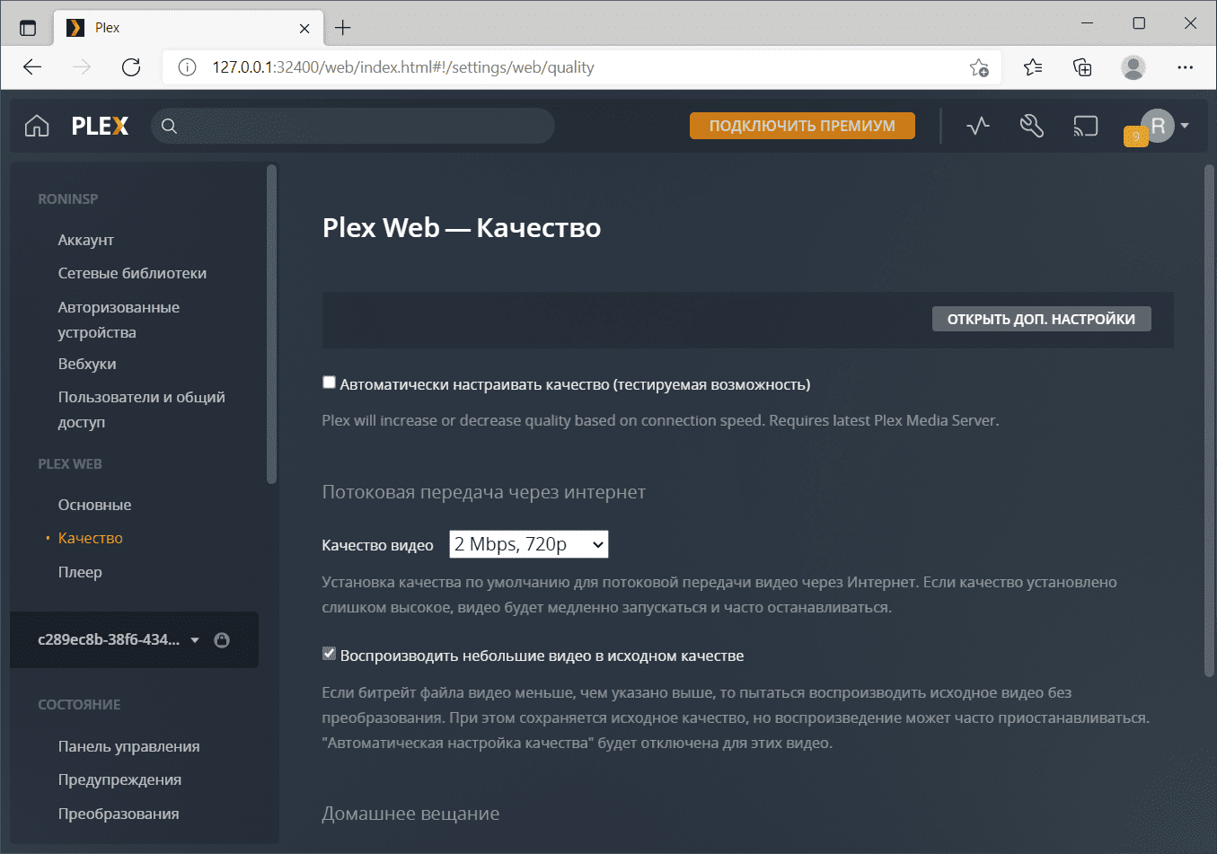Click the search magnifier icon

tap(169, 126)
